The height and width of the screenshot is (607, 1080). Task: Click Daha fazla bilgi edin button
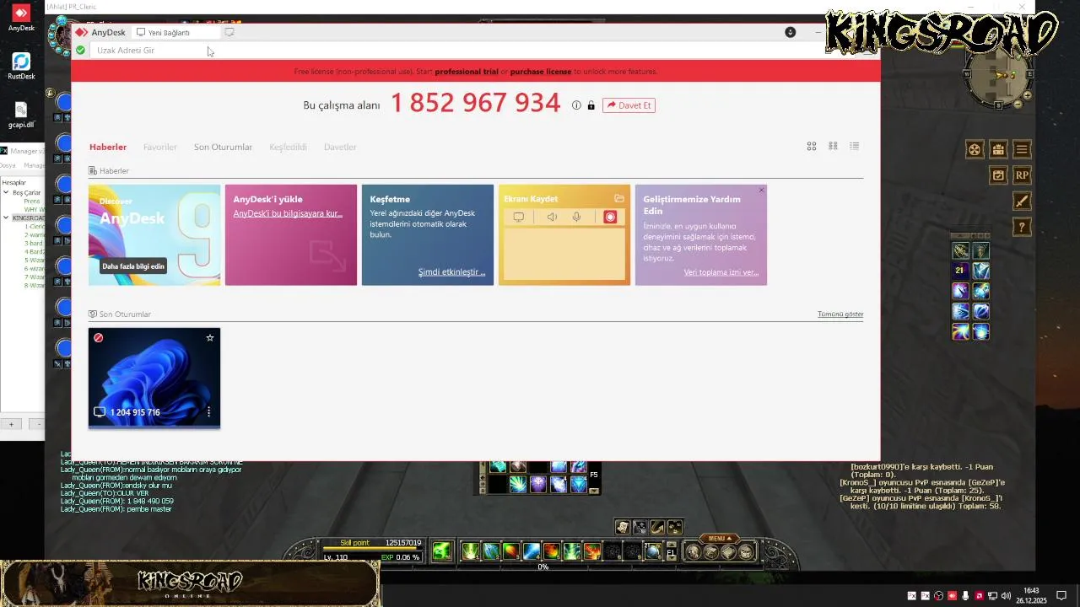coord(133,266)
